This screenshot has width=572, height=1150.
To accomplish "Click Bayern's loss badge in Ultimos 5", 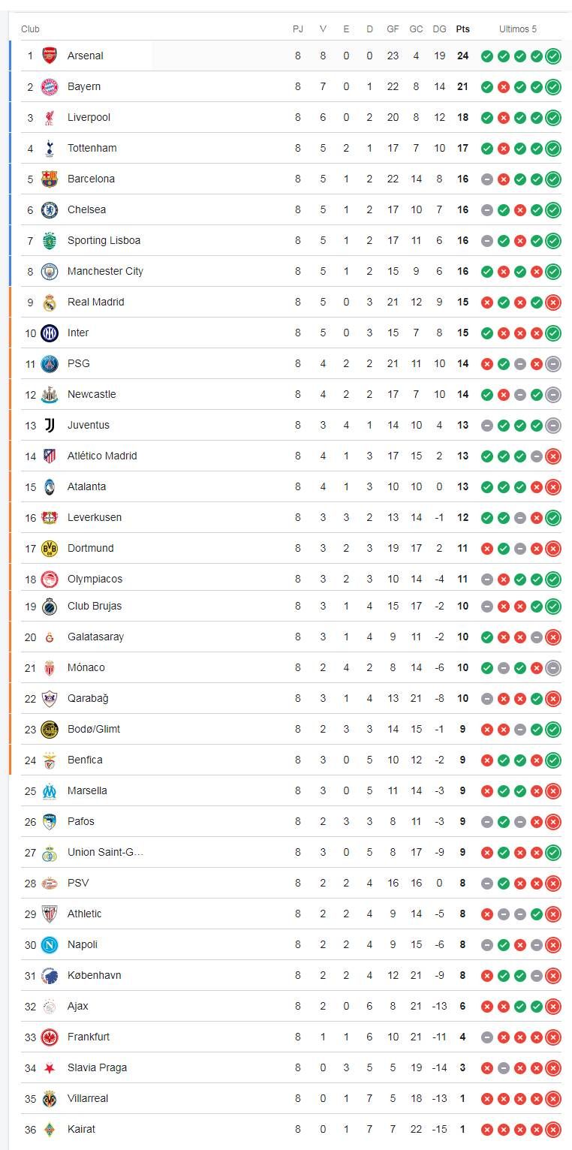I will [x=502, y=86].
